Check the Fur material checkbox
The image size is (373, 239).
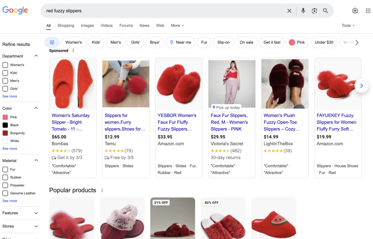click(5, 169)
